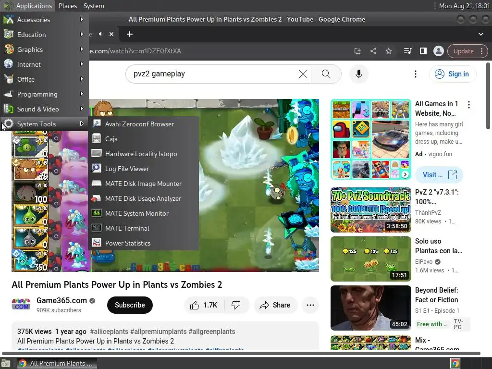The height and width of the screenshot is (369, 492).
Task: Click MATE Disk Usage Analyzer icon
Action: 96,198
